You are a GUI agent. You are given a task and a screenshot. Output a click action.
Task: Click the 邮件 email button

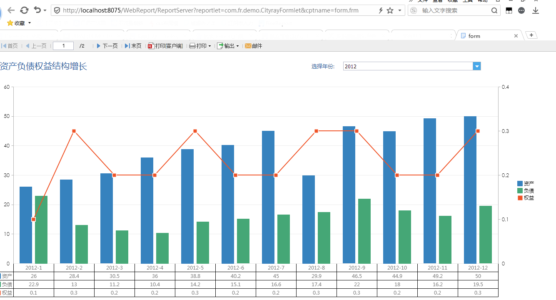click(254, 46)
